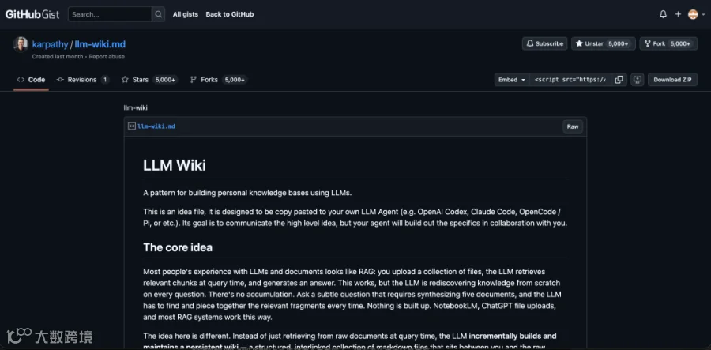
Task: Click the file code icon beside llm-wiki.md
Action: 131,126
